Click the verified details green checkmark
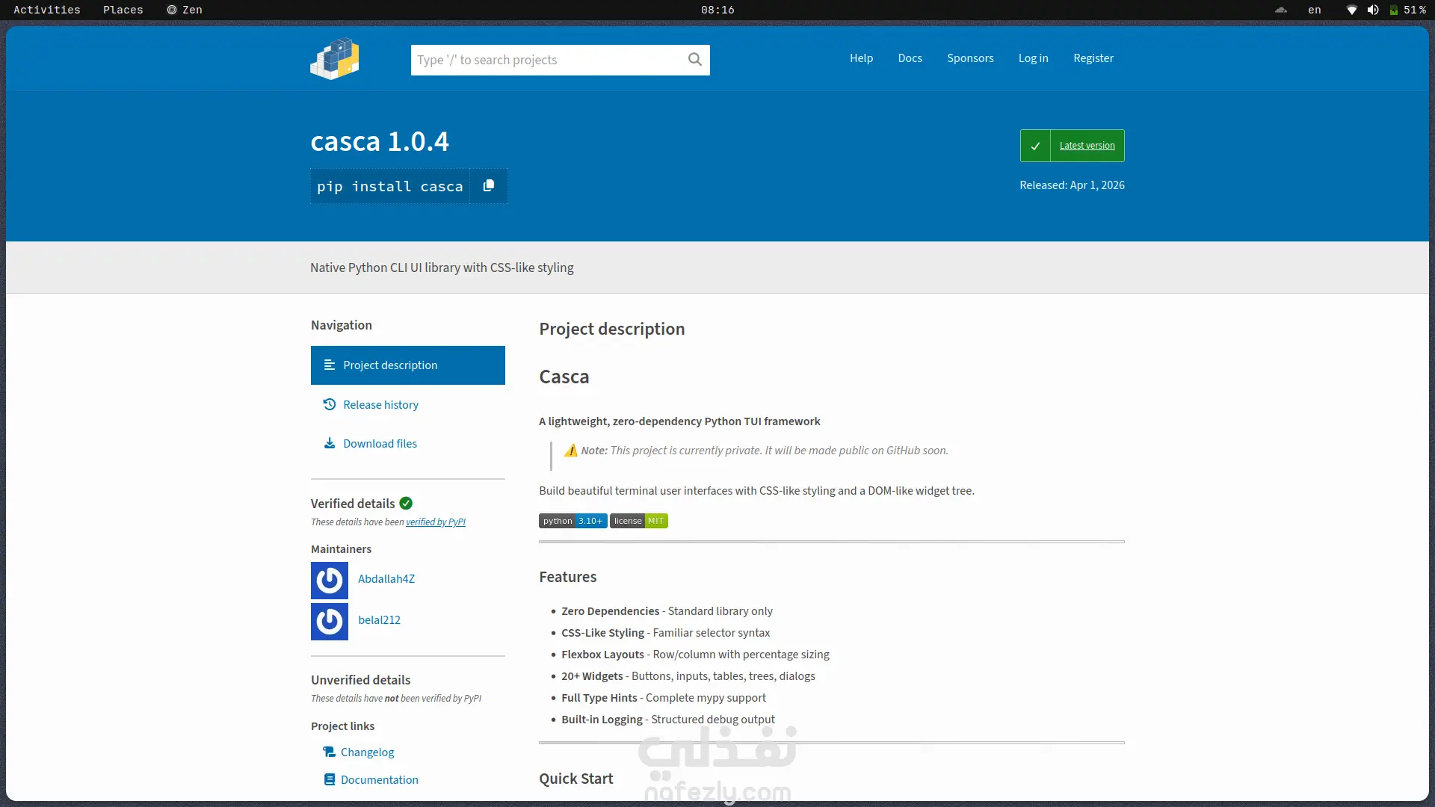 click(x=406, y=504)
